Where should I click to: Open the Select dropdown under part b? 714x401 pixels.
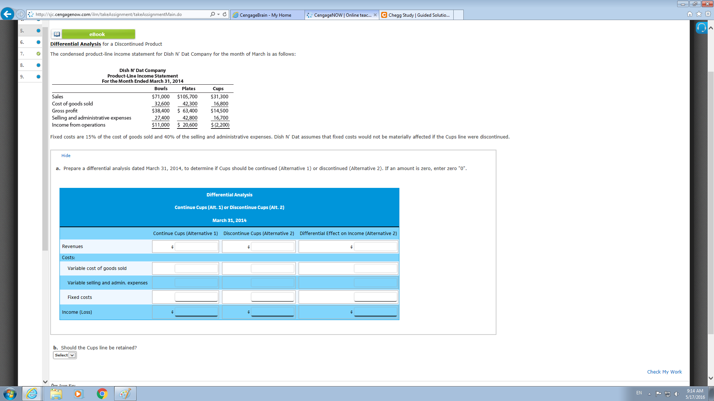[x=65, y=355]
